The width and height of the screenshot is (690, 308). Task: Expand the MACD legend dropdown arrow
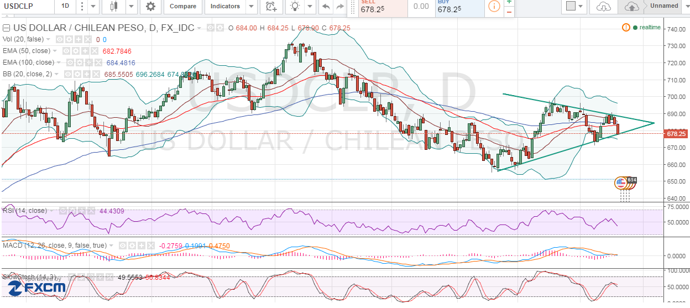(111, 246)
